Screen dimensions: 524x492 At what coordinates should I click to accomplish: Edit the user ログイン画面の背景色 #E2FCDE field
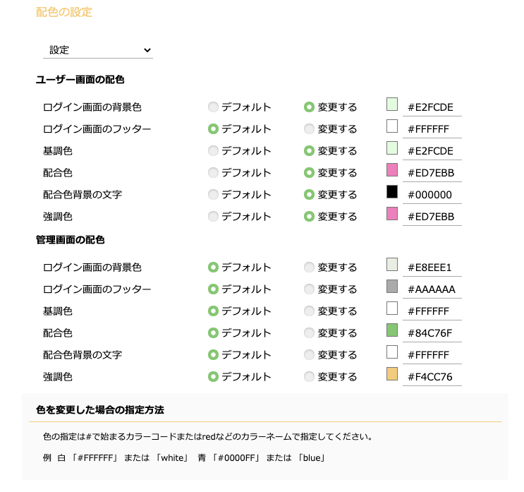point(432,107)
